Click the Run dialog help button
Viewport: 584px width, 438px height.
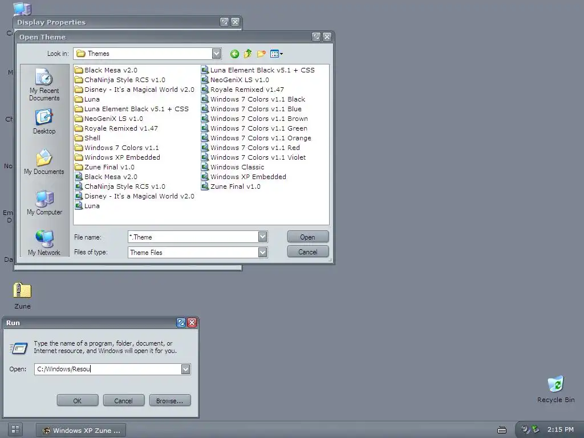coord(181,323)
